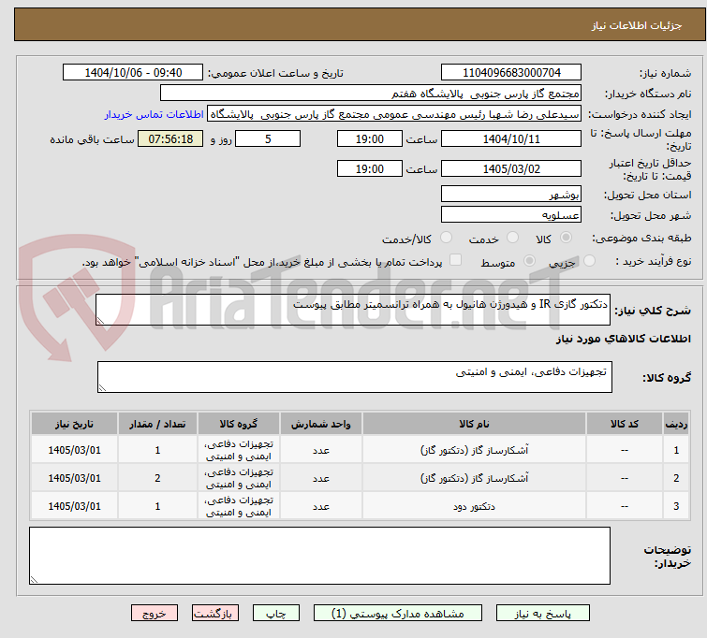Image resolution: width=707 pixels, height=638 pixels.
Task: Click the announcement date field 1404/10/06 - 09:40
Action: click(133, 73)
